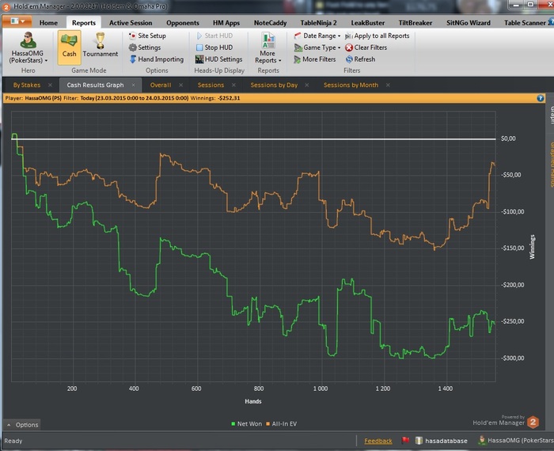Open More Filters
This screenshot has width=554, height=451.
pyautogui.click(x=315, y=59)
